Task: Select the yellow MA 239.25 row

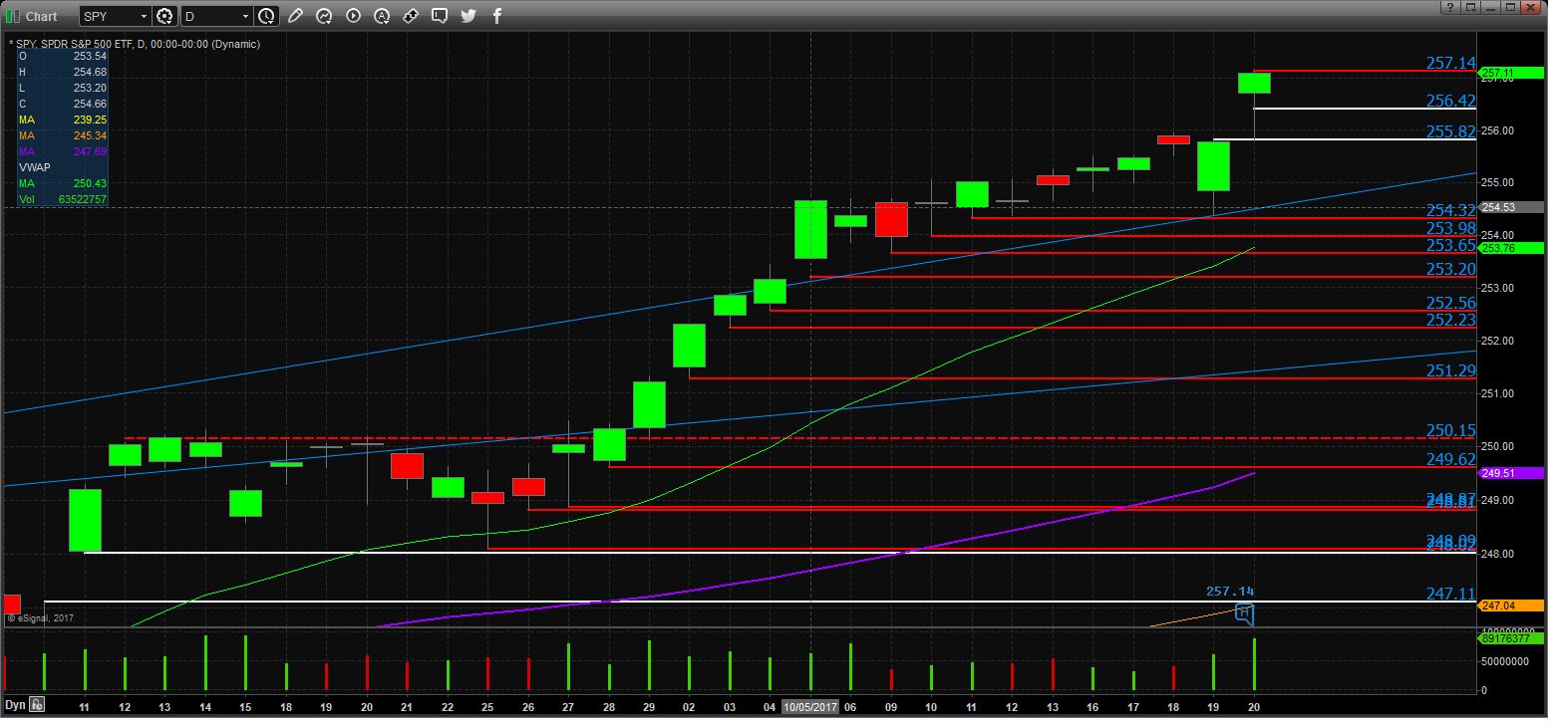Action: point(63,120)
